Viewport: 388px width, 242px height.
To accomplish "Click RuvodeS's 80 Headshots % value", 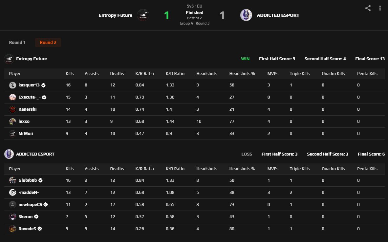I will pyautogui.click(x=232, y=229).
